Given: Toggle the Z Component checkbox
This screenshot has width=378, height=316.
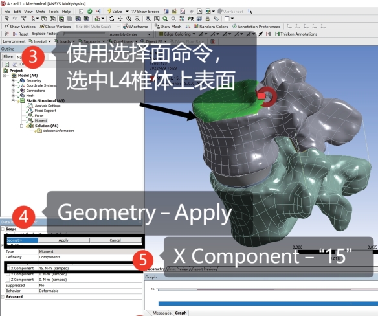Looking at the screenshot, I should click(8, 280).
